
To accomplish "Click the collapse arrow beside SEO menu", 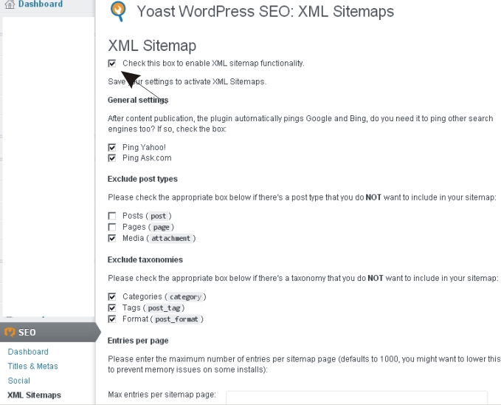I will 98,333.
